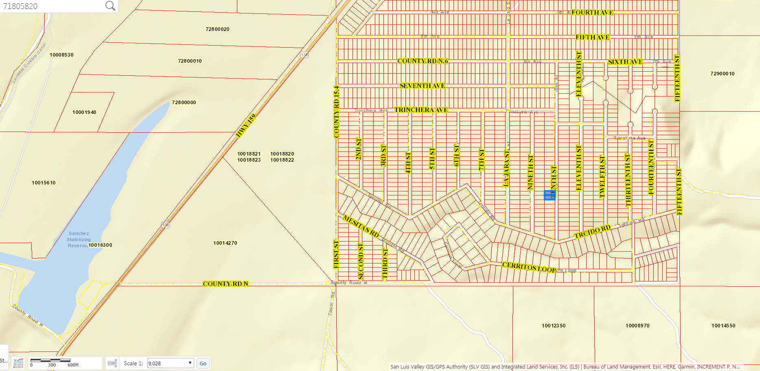Focus the parcel search field showing 71805820
The image size is (760, 371).
[52, 6]
